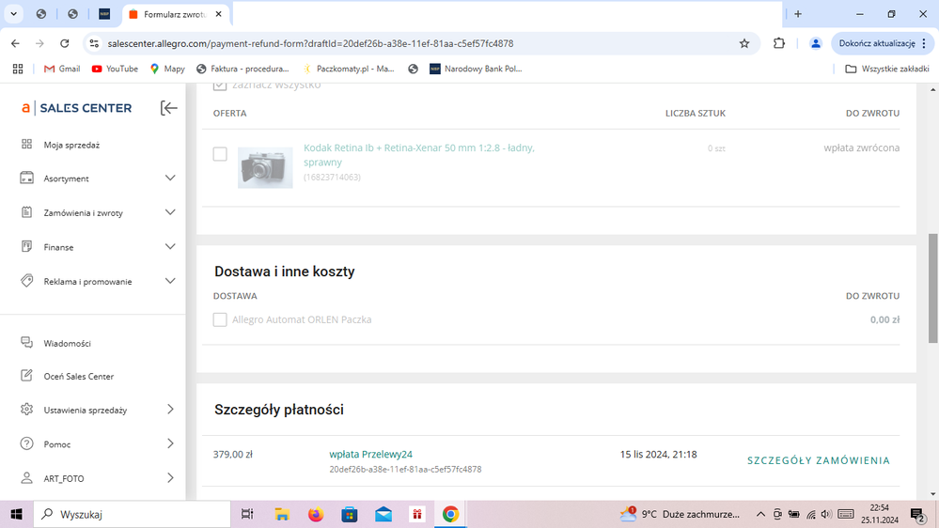Click the Reklama i promowanie tag icon
This screenshot has width=939, height=528.
tap(26, 280)
